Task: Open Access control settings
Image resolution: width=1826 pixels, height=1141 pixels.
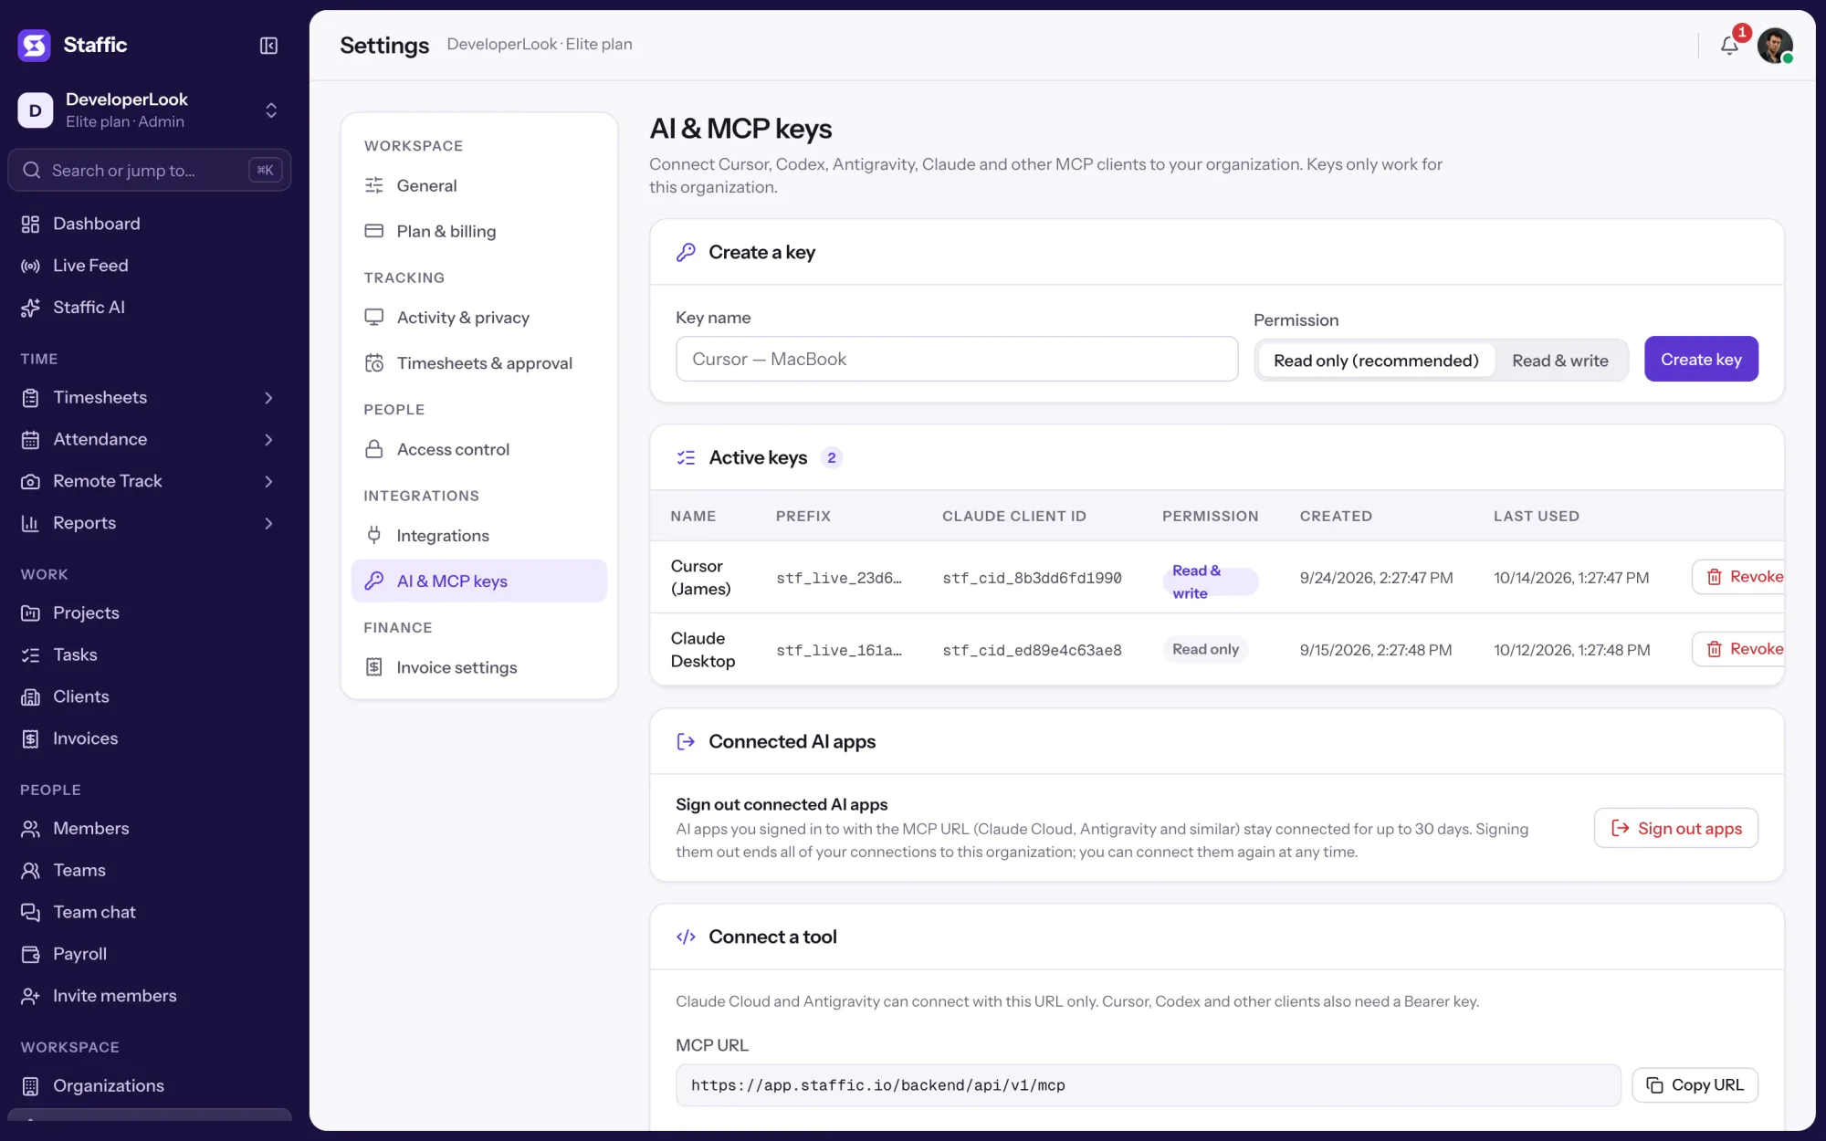Action: click(478, 450)
